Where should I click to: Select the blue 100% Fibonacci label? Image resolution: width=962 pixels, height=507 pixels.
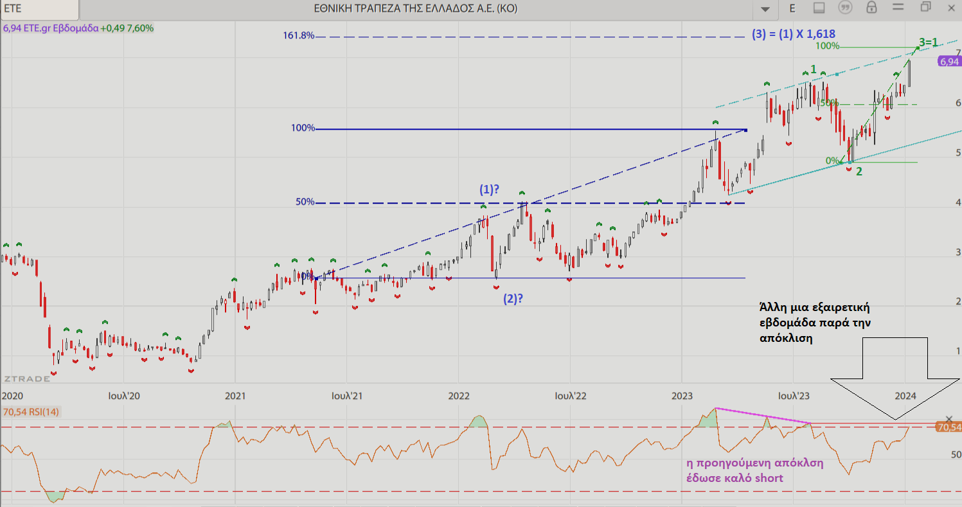303,128
